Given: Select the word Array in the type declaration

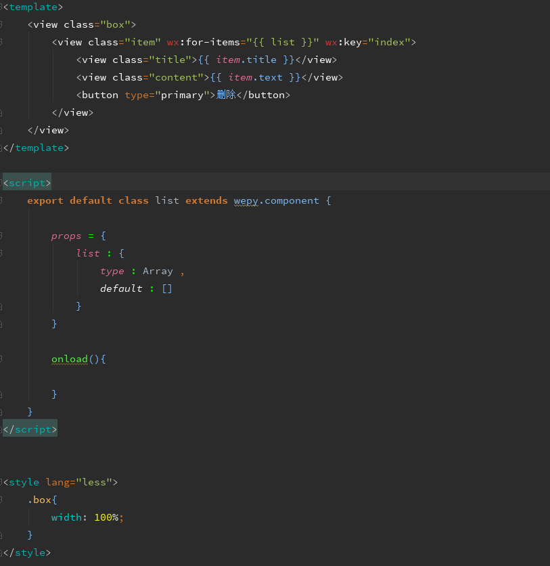Looking at the screenshot, I should [x=157, y=271].
